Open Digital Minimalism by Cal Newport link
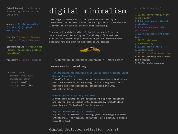 74,112
